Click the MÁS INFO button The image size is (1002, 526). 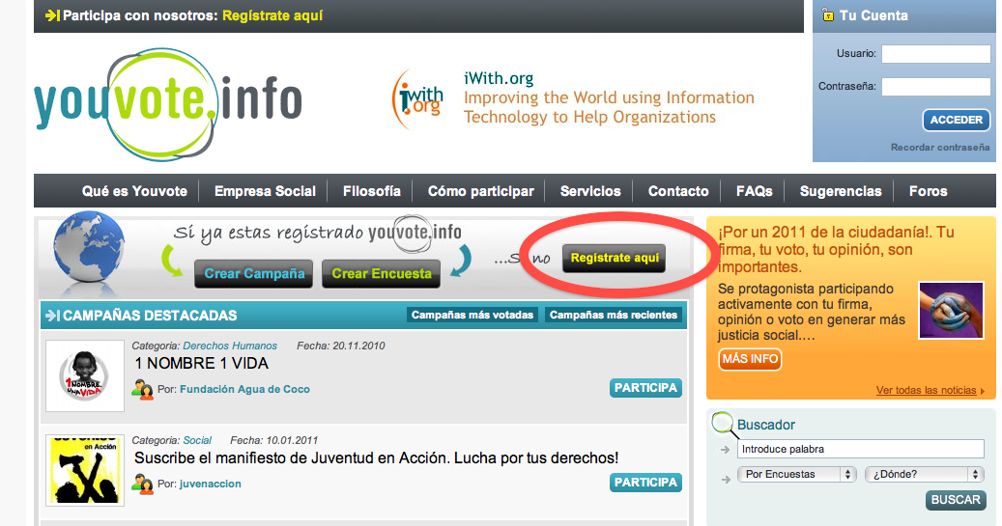pyautogui.click(x=750, y=359)
